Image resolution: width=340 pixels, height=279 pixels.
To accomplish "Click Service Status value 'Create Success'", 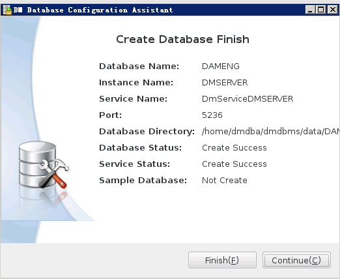I will click(x=234, y=164).
